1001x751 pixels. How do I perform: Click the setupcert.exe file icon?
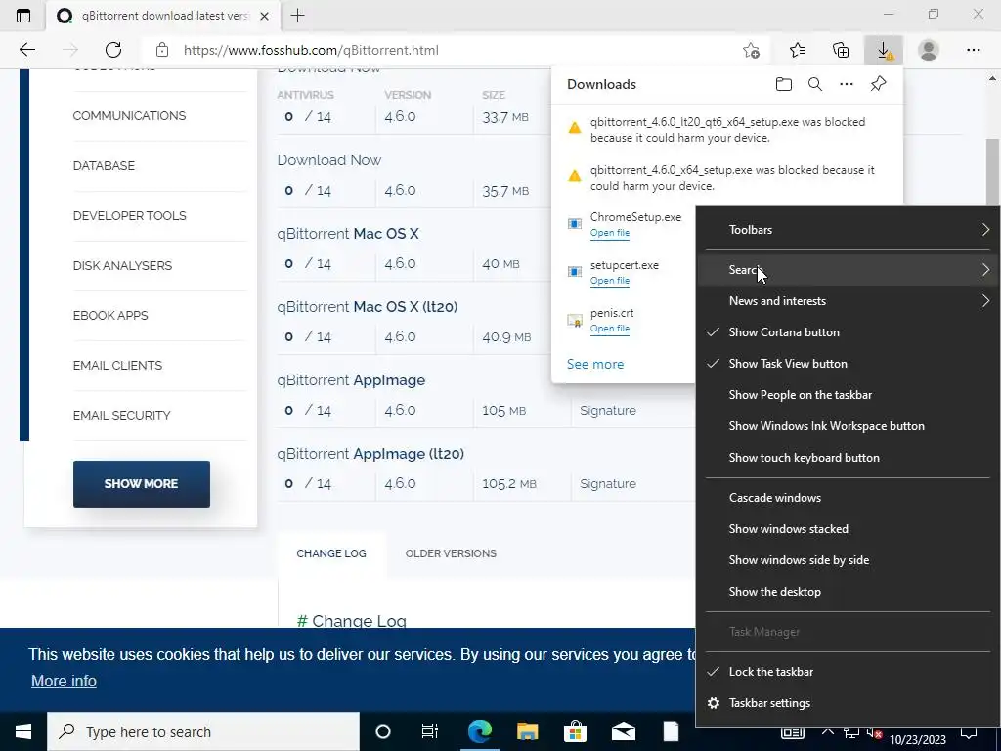click(x=575, y=272)
